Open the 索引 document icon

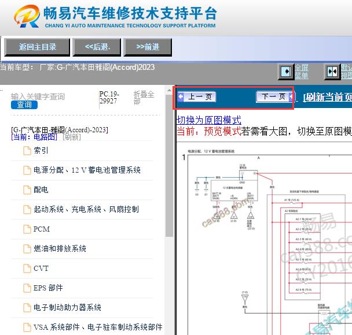[x=27, y=151]
